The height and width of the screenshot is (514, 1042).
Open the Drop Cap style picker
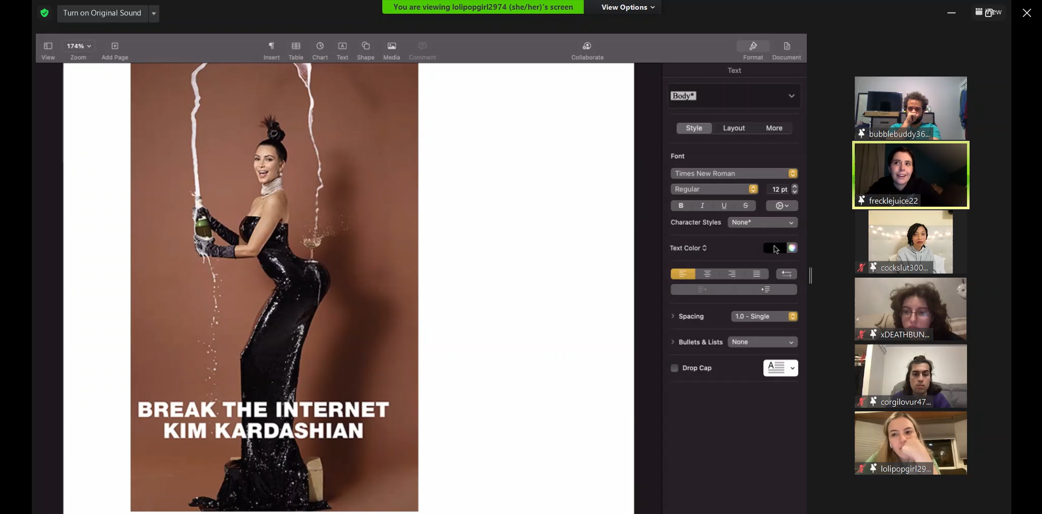(x=781, y=368)
